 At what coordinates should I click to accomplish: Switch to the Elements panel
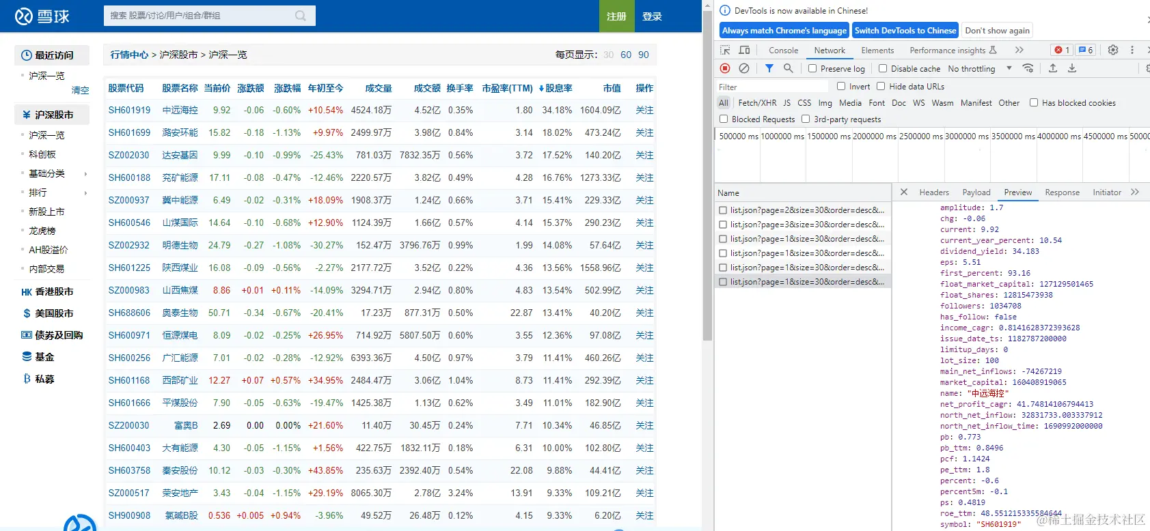[x=877, y=50]
